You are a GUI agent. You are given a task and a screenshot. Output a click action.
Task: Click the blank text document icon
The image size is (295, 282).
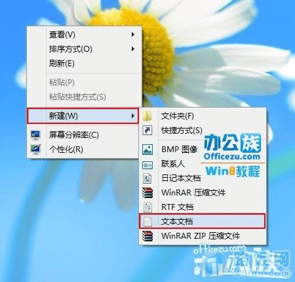[x=147, y=222]
